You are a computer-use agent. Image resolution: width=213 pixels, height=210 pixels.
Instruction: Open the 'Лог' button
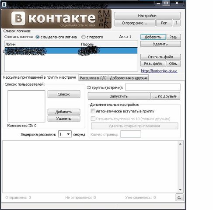[164, 23]
